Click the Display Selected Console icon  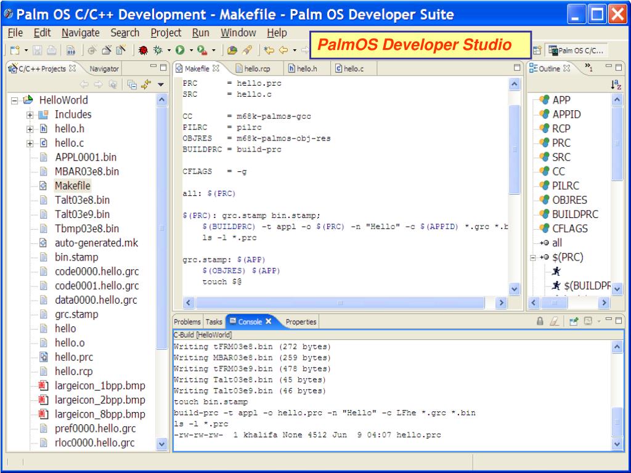[x=588, y=321]
